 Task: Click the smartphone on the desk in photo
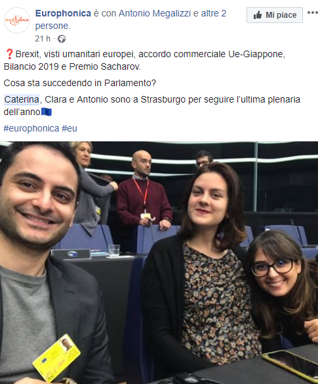(x=291, y=365)
